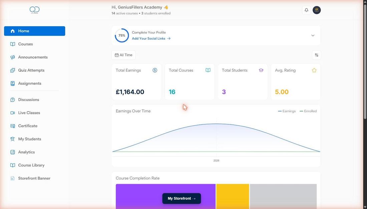
Task: Click the Course Library book icon
Action: 13,165
